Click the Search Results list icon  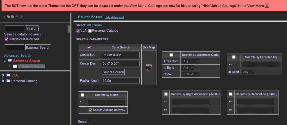pyautogui.click(x=15, y=66)
